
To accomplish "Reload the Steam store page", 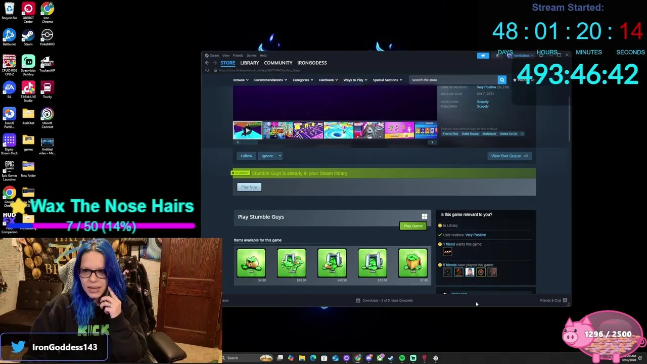I will [207, 70].
